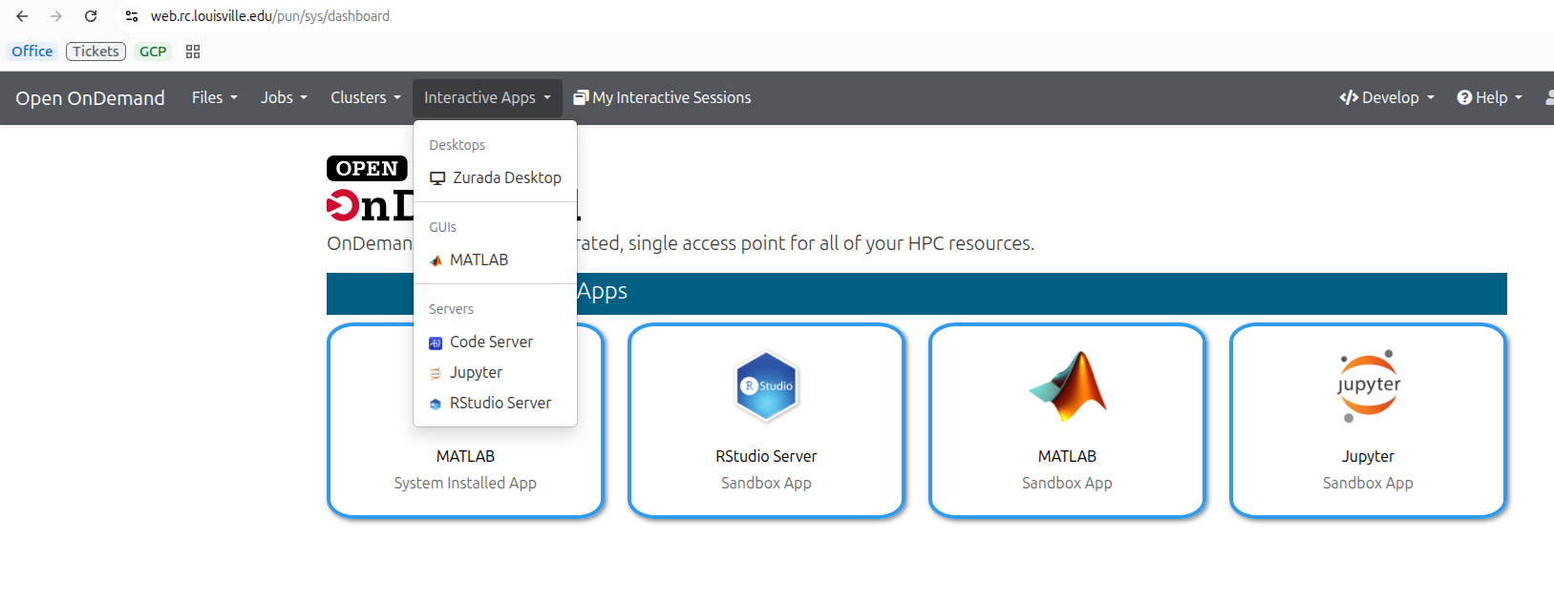Open the Jupyter Sandbox App card

point(1368,421)
